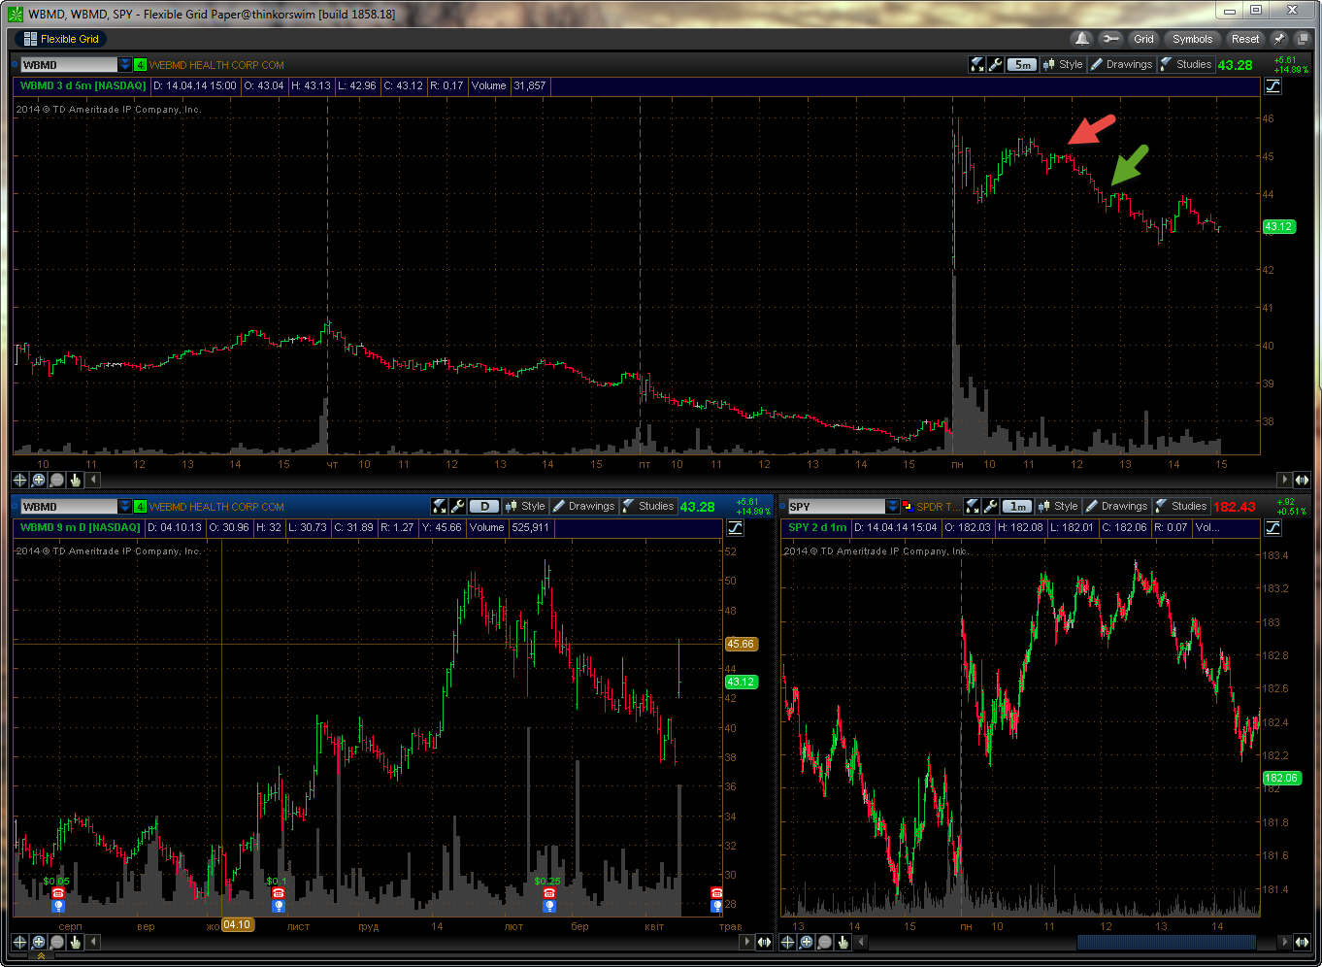Click zoom-in magnifier under daily WBMD chart
This screenshot has width=1322, height=967.
(39, 942)
